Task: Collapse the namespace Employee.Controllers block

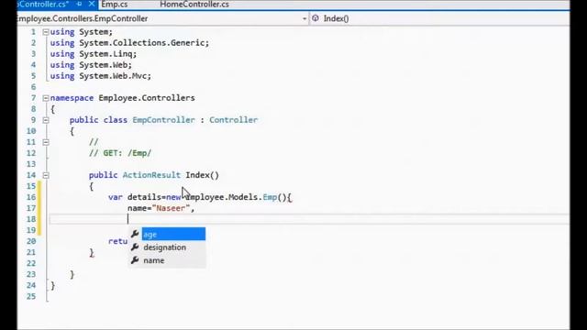Action: (x=46, y=98)
